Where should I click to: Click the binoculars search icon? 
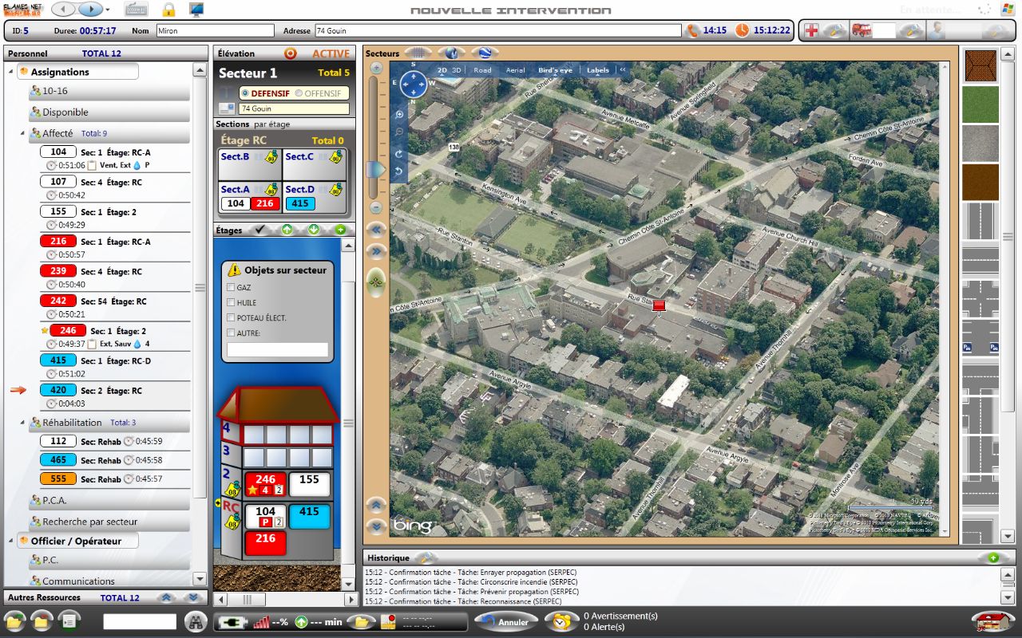click(x=196, y=621)
